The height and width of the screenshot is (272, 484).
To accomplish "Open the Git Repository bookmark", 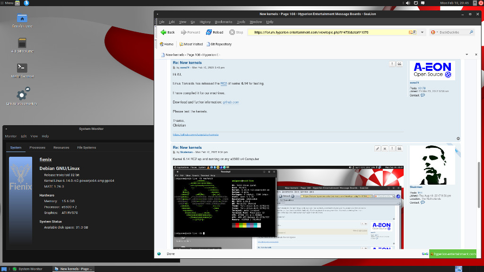I will (219, 44).
